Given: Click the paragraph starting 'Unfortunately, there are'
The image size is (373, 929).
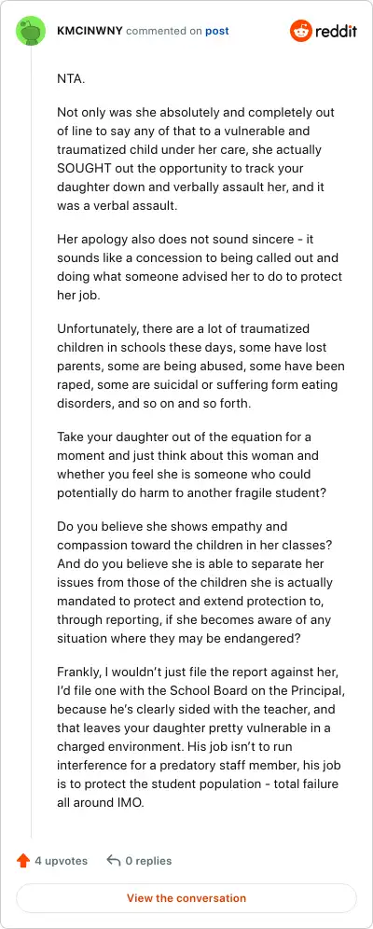Looking at the screenshot, I should click(200, 367).
